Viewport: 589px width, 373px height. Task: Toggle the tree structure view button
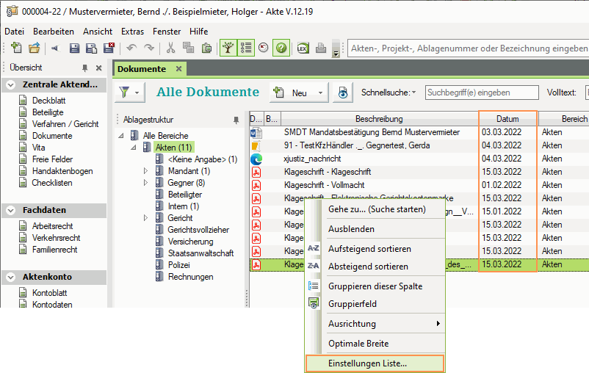point(228,48)
